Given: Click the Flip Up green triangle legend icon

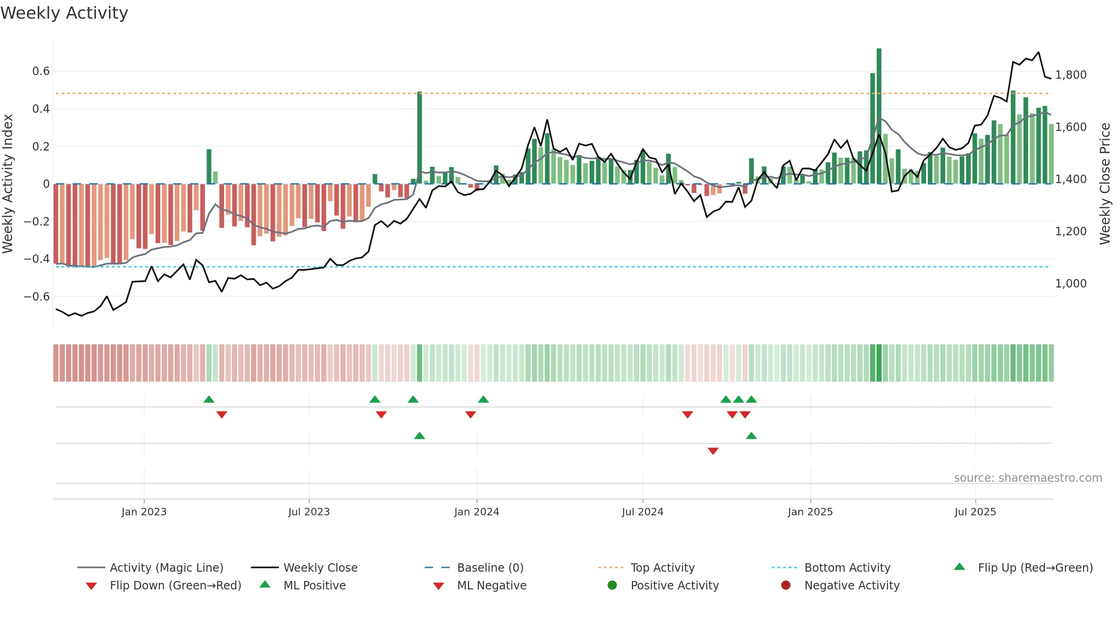Looking at the screenshot, I should 959,567.
